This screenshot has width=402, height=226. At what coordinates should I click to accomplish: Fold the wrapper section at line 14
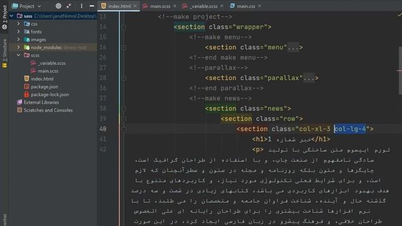coord(124,27)
